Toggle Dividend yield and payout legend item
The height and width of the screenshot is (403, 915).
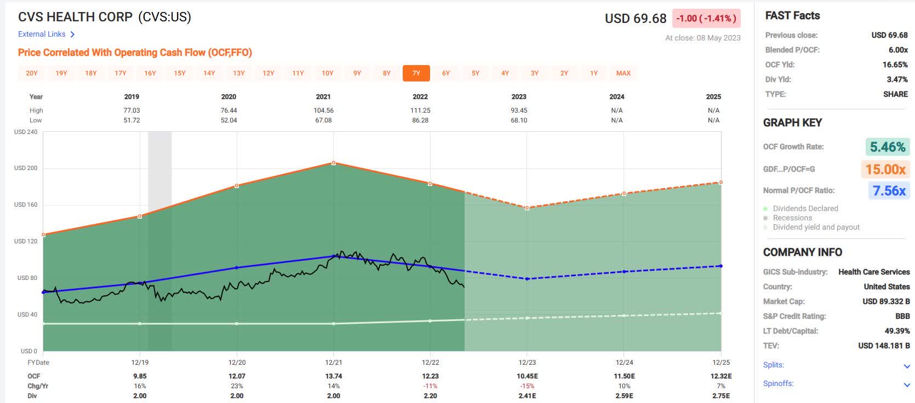pos(816,227)
